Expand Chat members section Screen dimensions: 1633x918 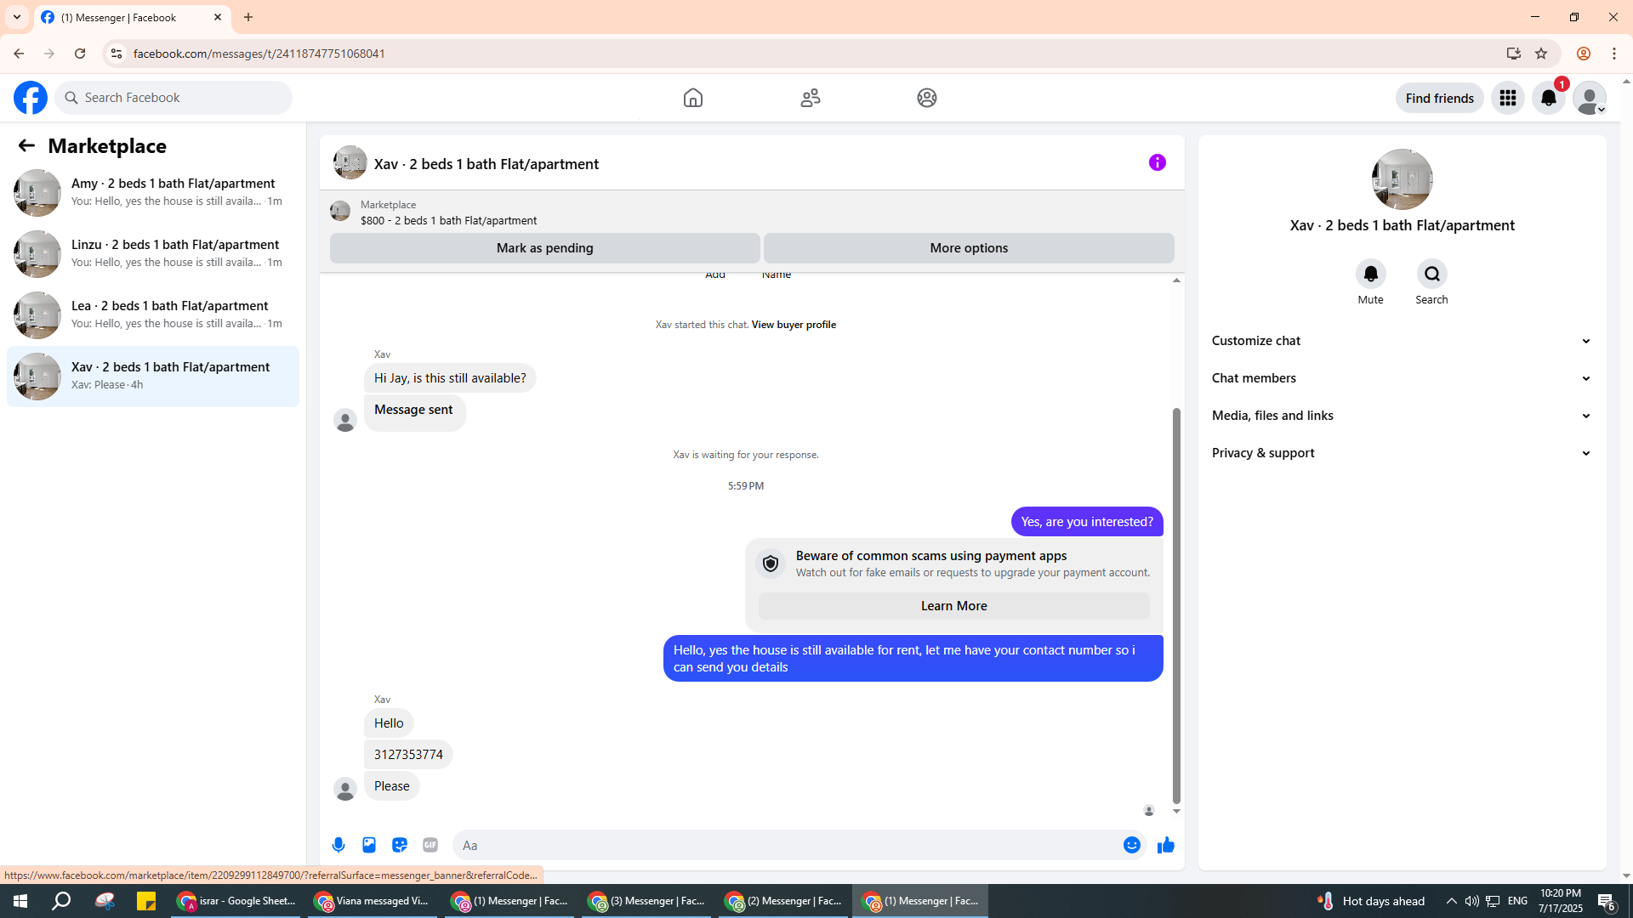[x=1402, y=378]
